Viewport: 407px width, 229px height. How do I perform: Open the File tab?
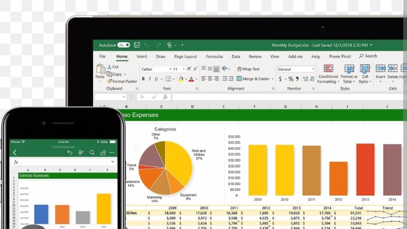(x=102, y=56)
